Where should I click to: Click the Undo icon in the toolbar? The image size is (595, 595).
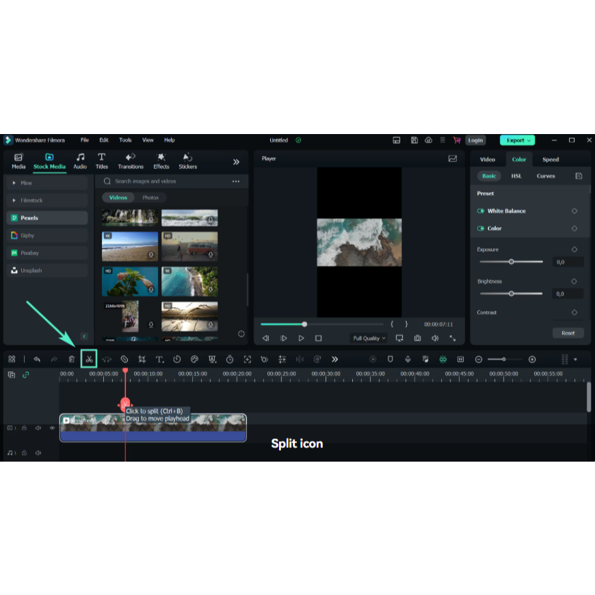(x=38, y=358)
